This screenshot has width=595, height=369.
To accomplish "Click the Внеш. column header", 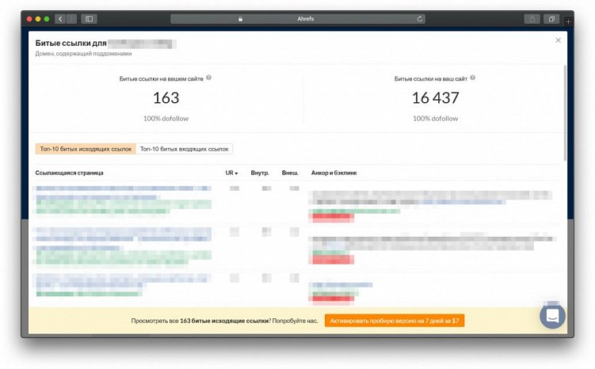I will (x=290, y=173).
